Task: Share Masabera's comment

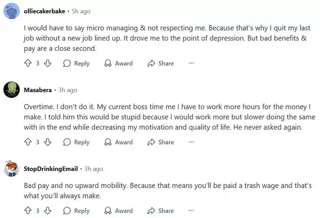Action: tap(160, 142)
